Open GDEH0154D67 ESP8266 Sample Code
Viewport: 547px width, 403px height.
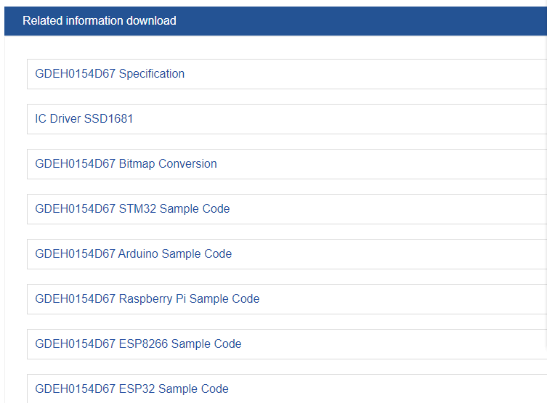[138, 343]
